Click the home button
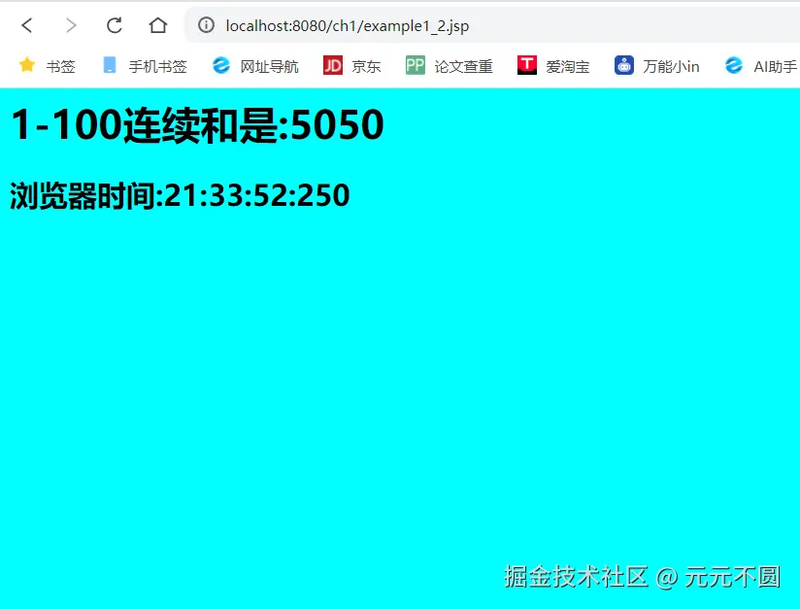The image size is (800, 609). [158, 26]
